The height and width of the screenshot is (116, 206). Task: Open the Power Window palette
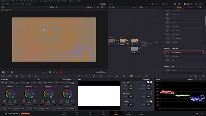point(101,76)
